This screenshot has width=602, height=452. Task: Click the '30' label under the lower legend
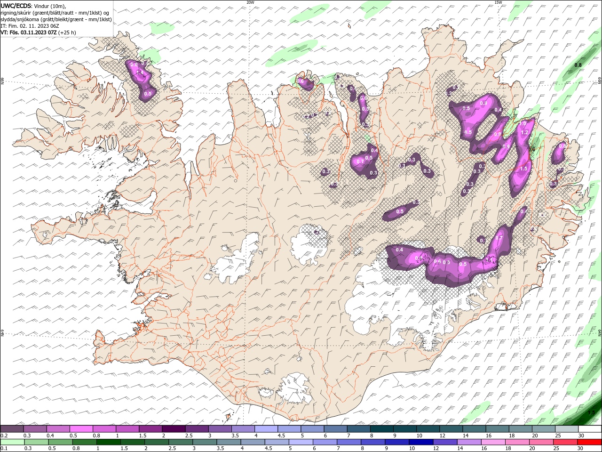click(580, 448)
